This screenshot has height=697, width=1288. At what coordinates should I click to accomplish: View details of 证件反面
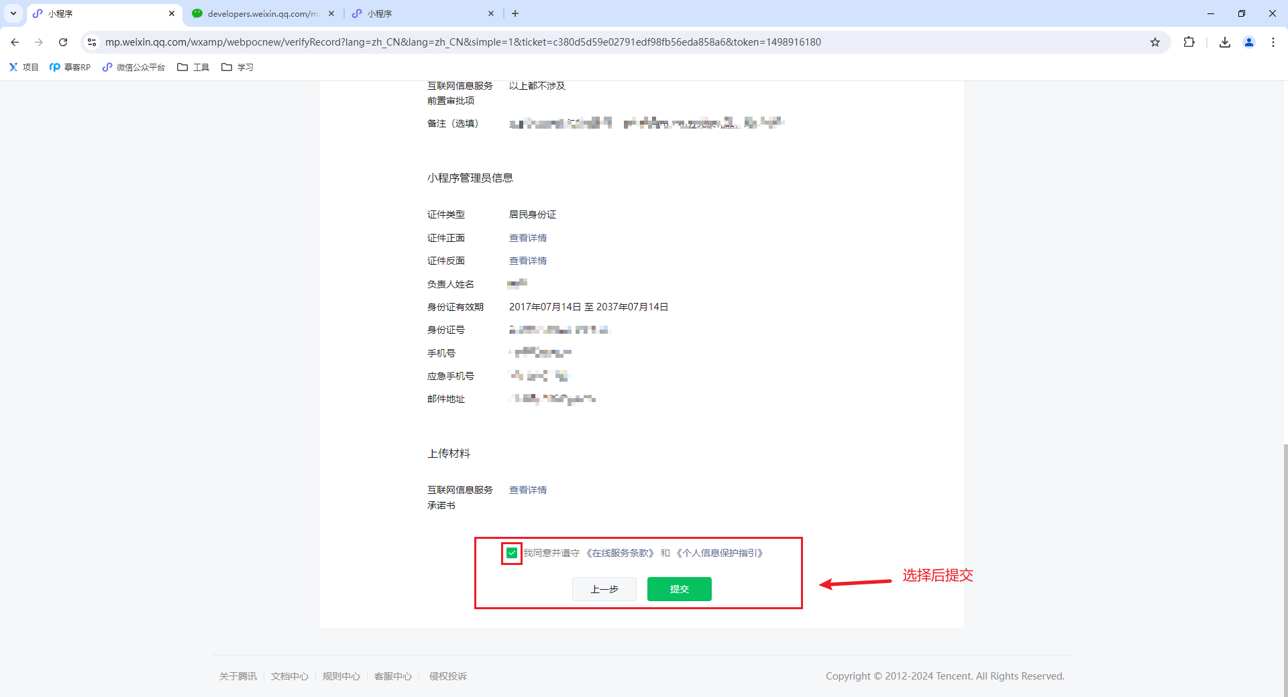[528, 261]
